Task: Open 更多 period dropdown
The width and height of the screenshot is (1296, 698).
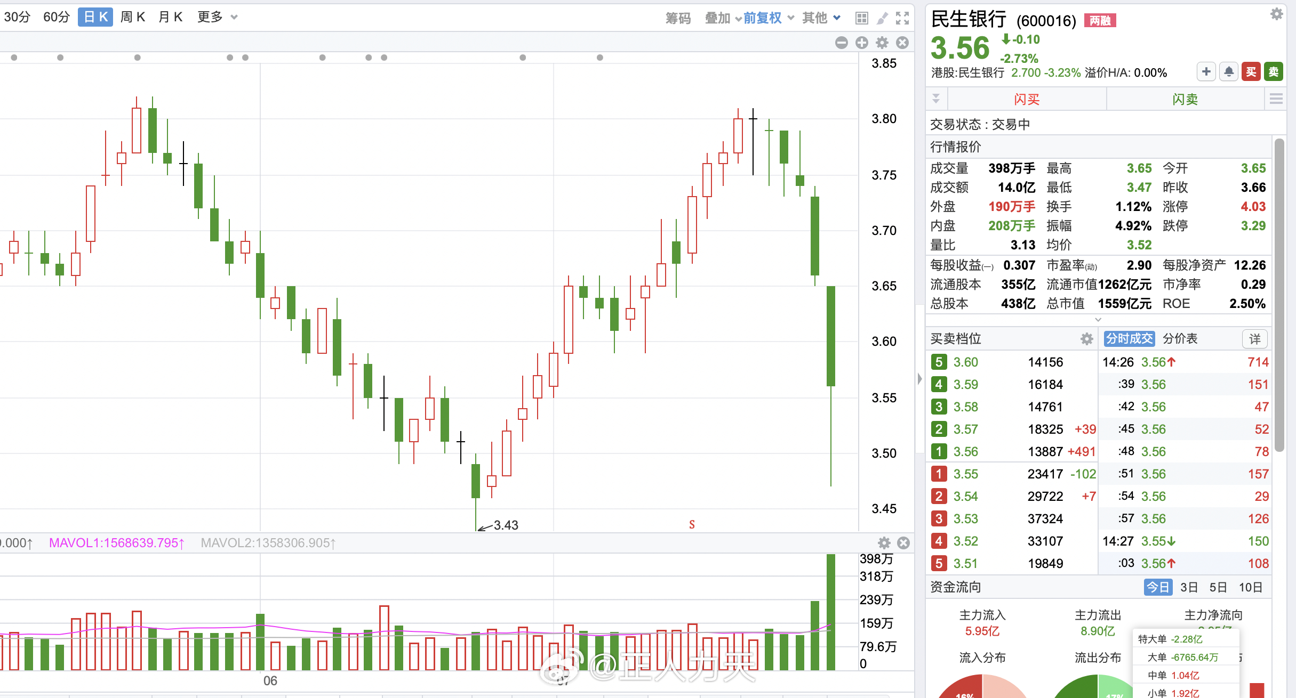Action: pos(217,17)
